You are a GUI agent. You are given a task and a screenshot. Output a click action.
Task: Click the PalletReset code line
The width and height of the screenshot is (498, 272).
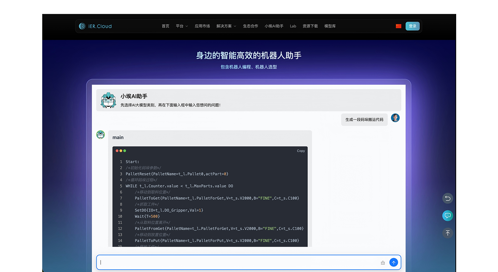[x=177, y=174]
